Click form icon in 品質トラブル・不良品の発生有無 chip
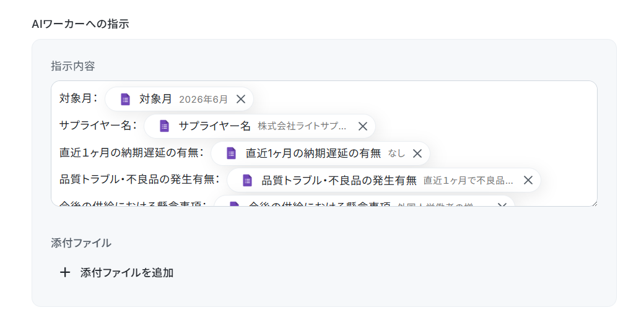The image size is (636, 323). [x=247, y=180]
